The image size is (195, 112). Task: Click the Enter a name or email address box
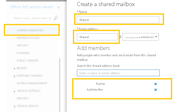(118, 73)
